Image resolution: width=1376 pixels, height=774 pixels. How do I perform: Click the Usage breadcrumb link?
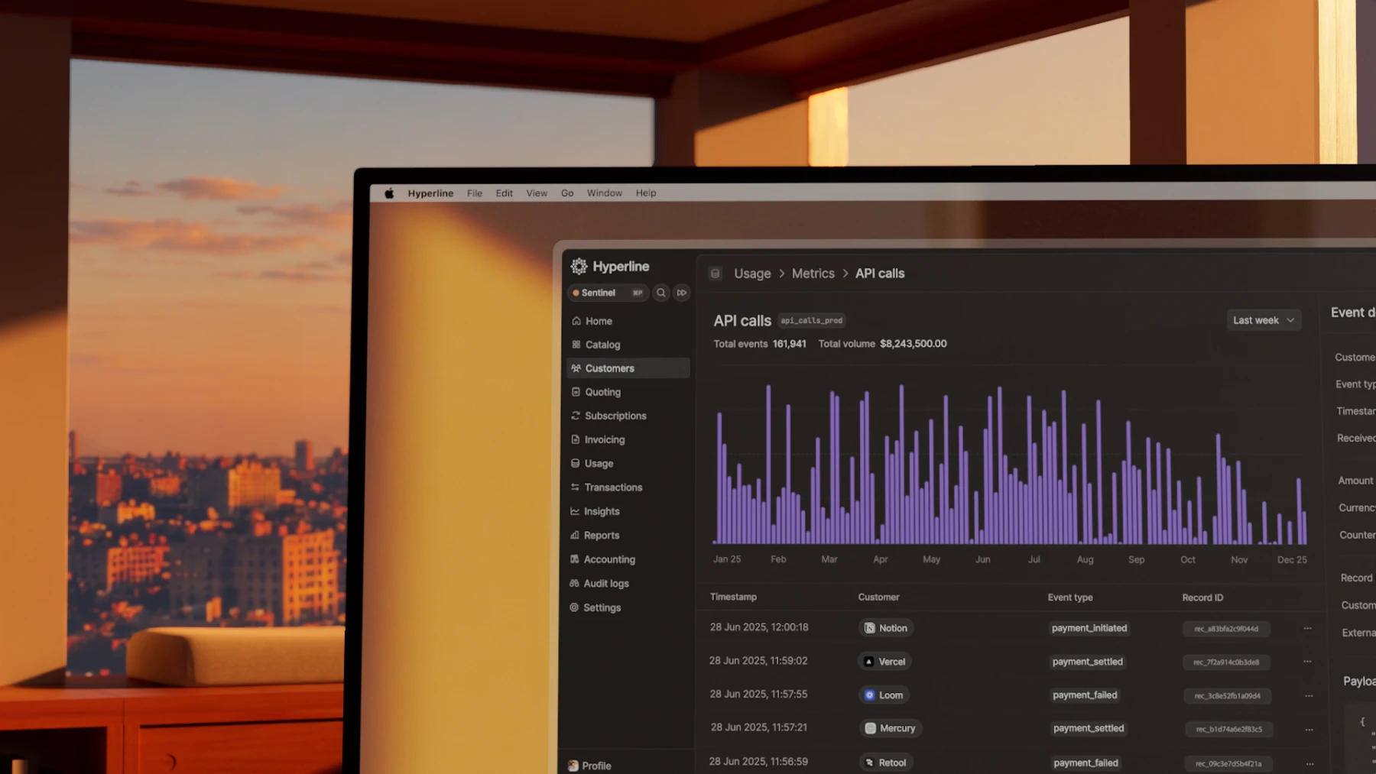coord(752,274)
